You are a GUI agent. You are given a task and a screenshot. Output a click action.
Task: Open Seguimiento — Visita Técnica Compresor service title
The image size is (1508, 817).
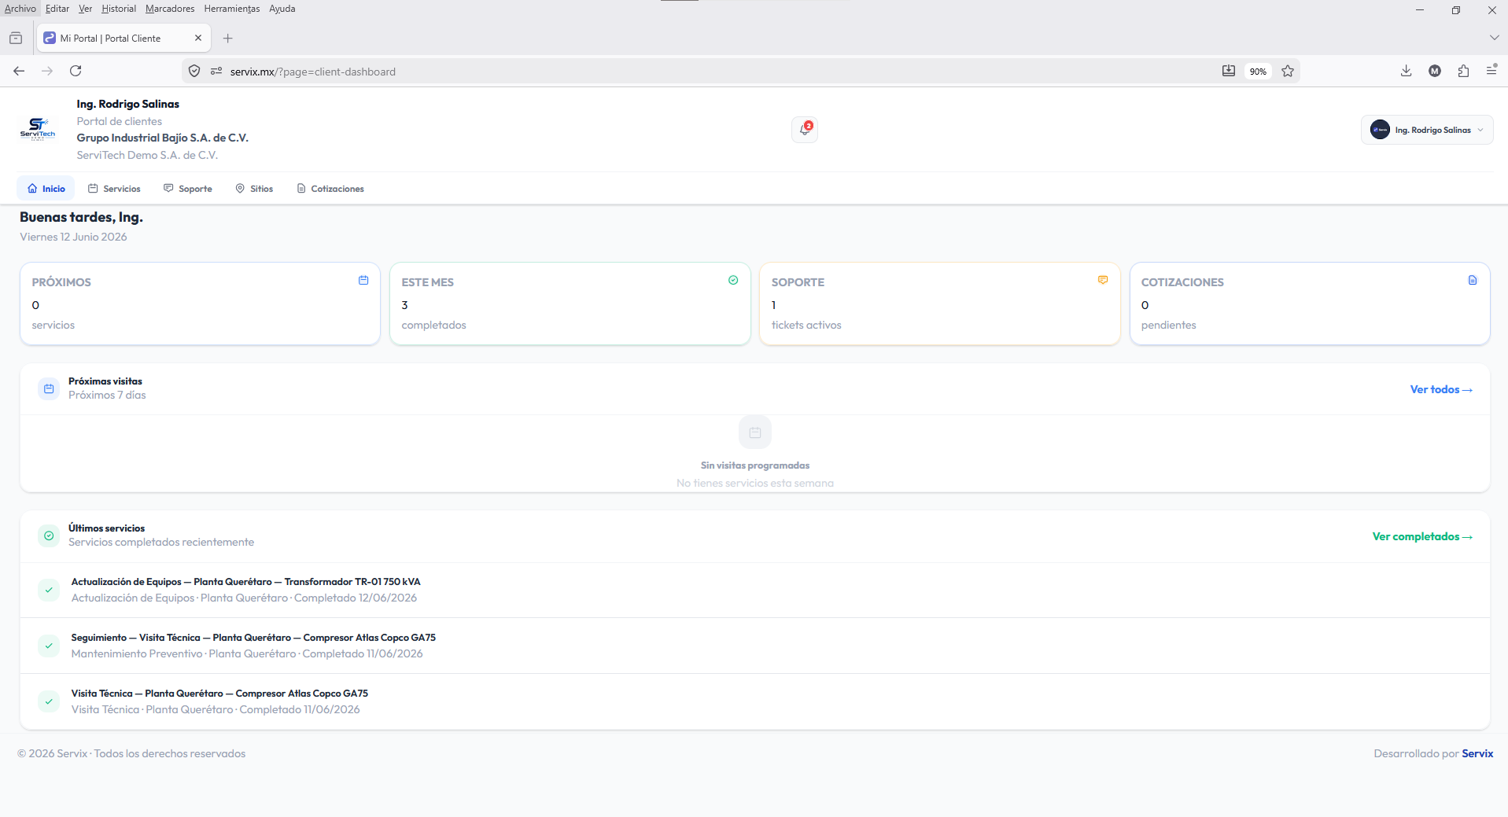(253, 638)
